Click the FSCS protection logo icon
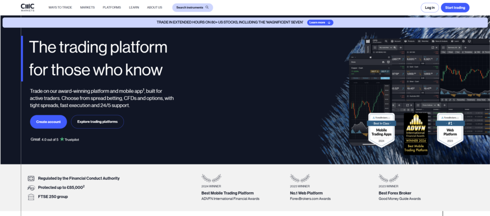 pos(31,188)
